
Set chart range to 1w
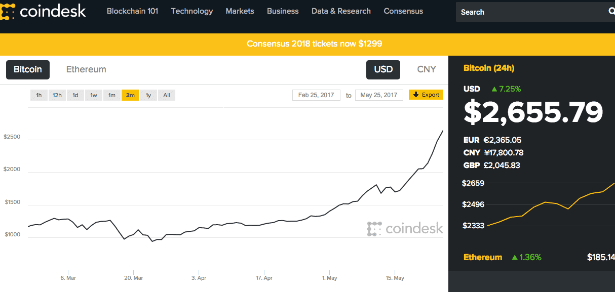pos(94,95)
